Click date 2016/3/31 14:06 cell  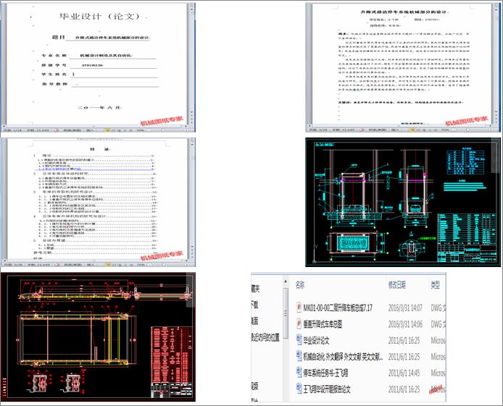[405, 324]
